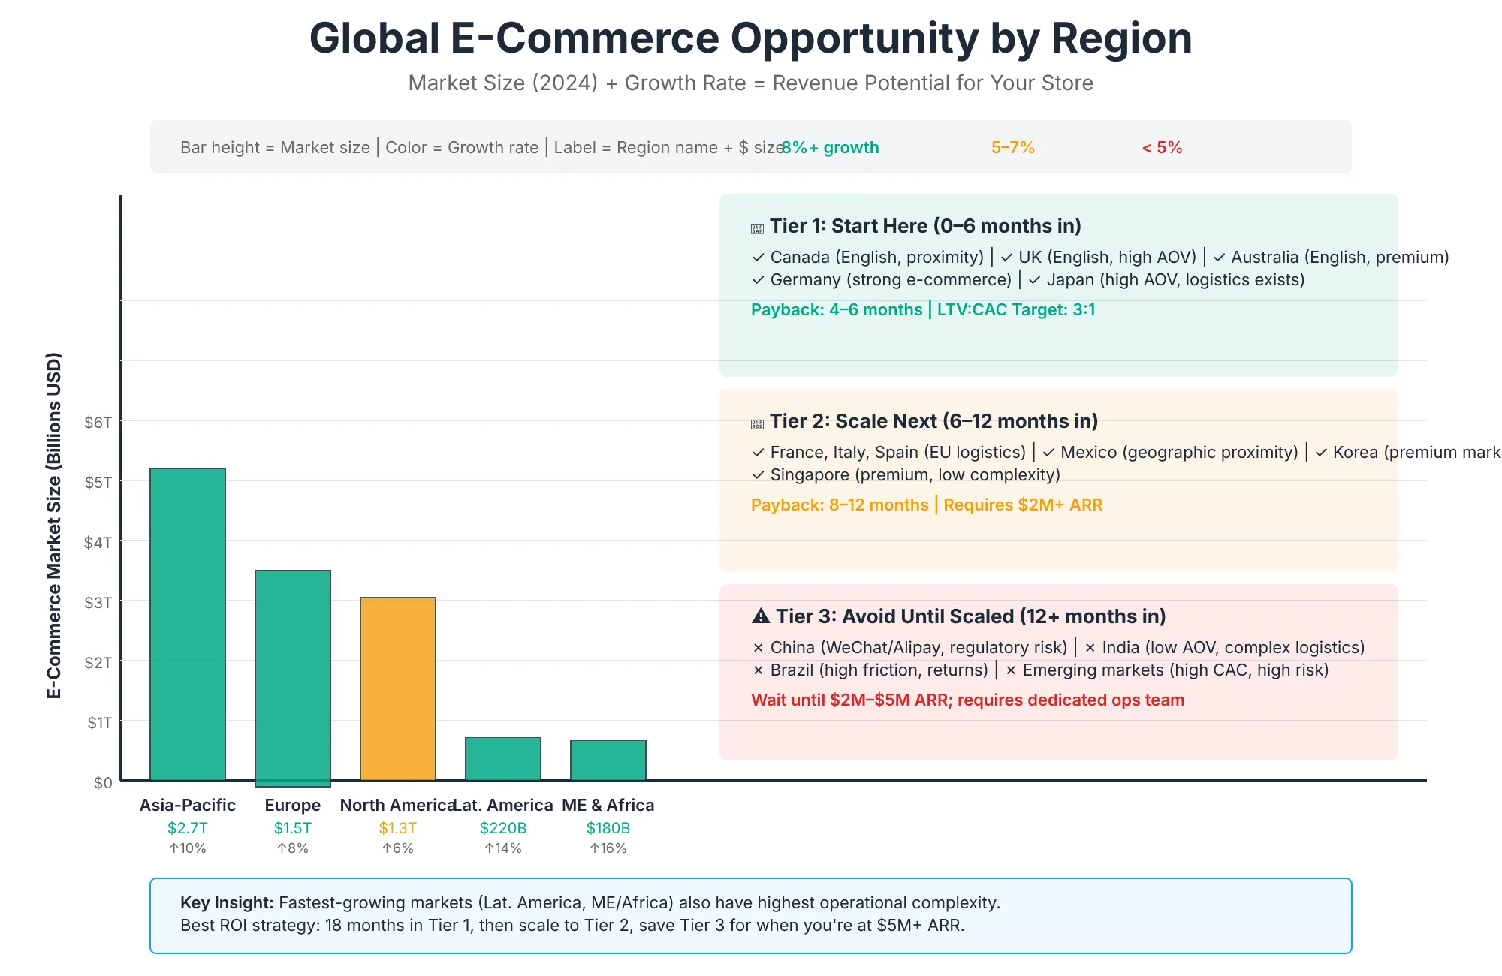Click 'Brazil (high friction, returns)' entry
Viewport: 1502px width, 976px height.
click(879, 670)
